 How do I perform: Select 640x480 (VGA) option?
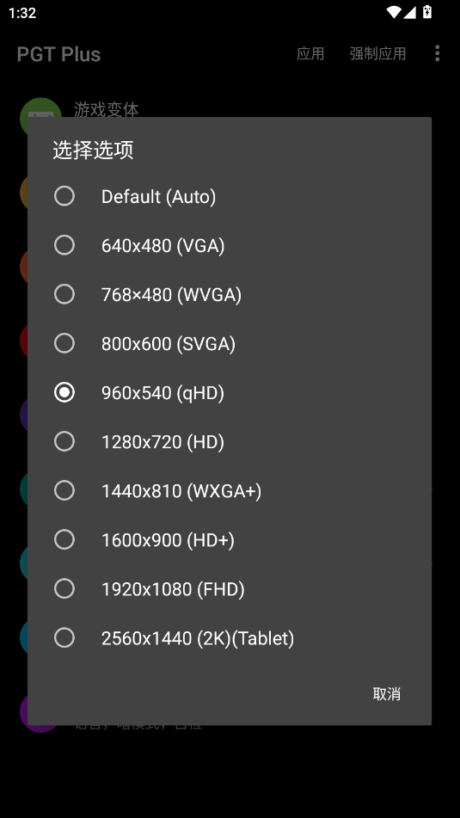[x=230, y=245]
